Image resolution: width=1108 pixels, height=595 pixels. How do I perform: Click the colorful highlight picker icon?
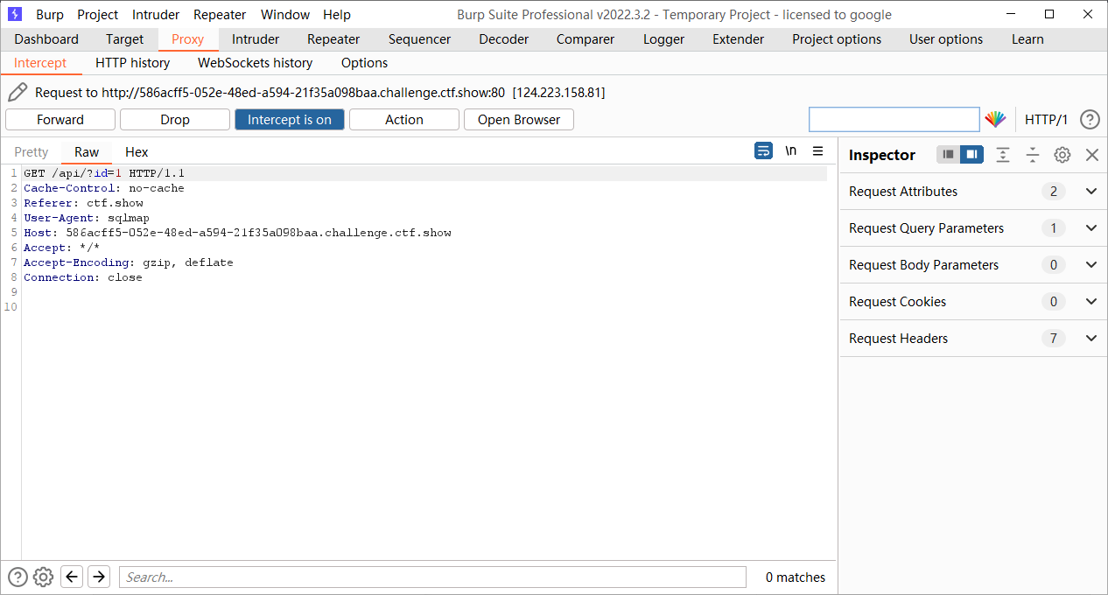[x=995, y=120]
